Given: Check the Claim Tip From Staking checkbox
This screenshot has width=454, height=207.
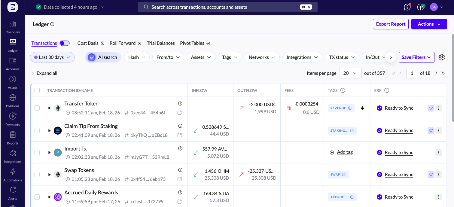Looking at the screenshot, I should pyautogui.click(x=37, y=130).
